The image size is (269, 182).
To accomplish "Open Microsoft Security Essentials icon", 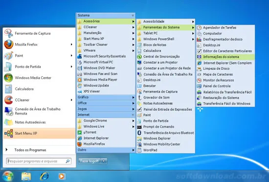I will click(80, 56).
